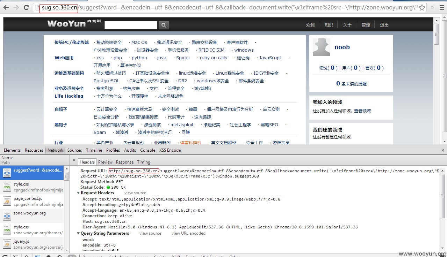Click the view URL encoded link
Image resolution: width=447 pixels, height=257 pixels.
[x=188, y=233]
